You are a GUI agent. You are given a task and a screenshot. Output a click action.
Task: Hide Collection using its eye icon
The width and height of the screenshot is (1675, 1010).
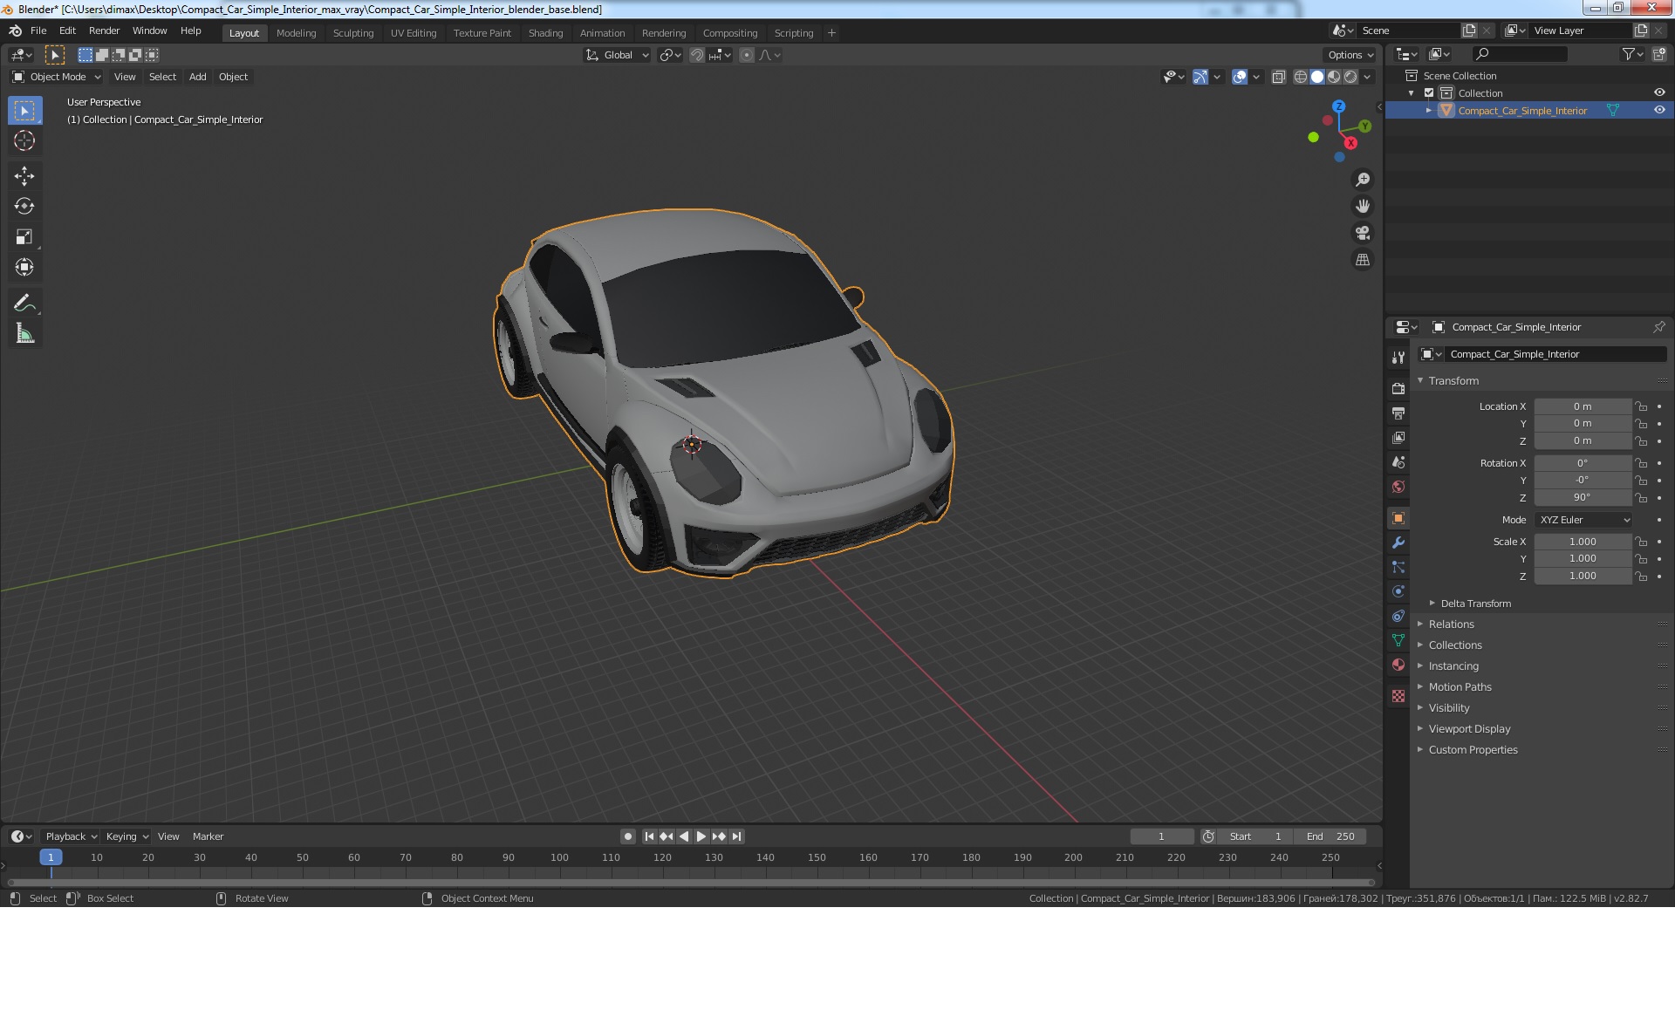tap(1659, 92)
